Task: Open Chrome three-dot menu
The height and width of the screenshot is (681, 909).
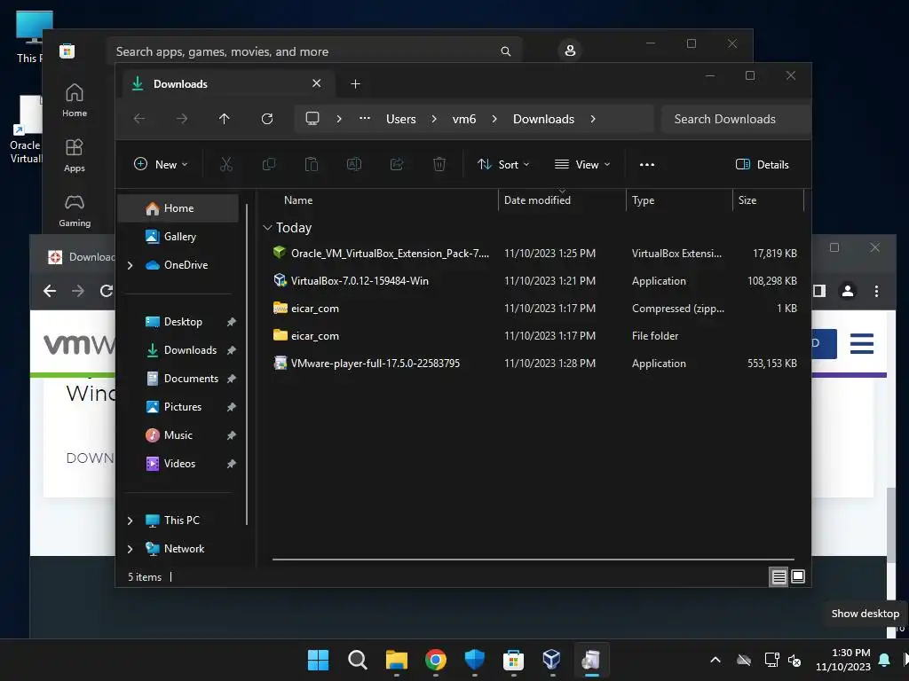Action: coord(876,291)
